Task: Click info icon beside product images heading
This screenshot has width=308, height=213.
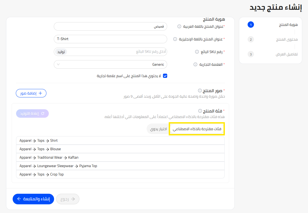Action: click(x=200, y=91)
